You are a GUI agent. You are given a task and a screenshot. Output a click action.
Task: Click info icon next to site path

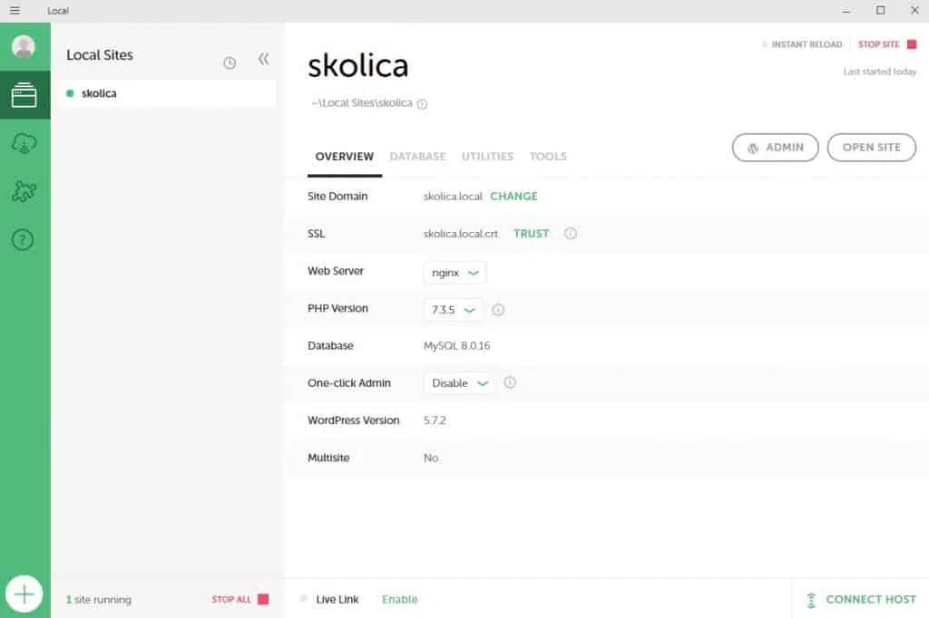422,104
